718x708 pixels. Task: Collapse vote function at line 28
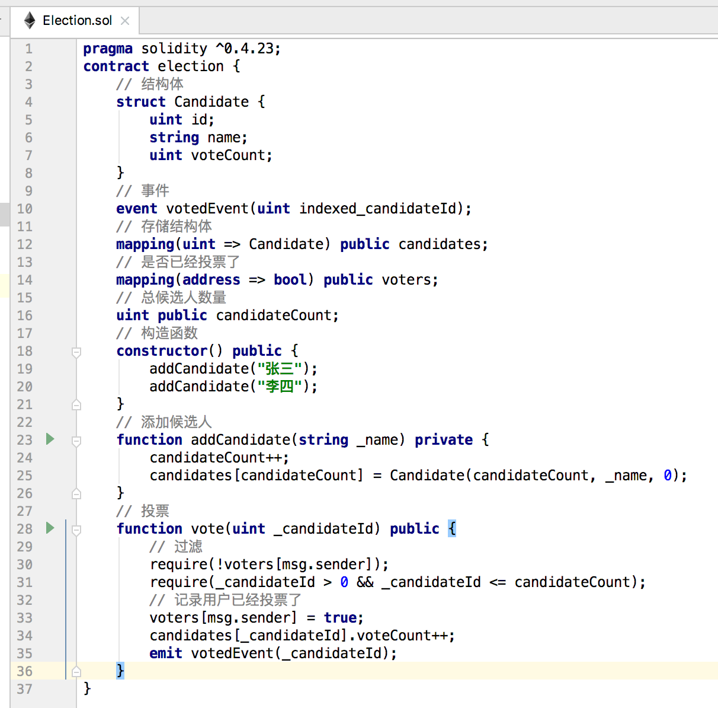pos(76,530)
